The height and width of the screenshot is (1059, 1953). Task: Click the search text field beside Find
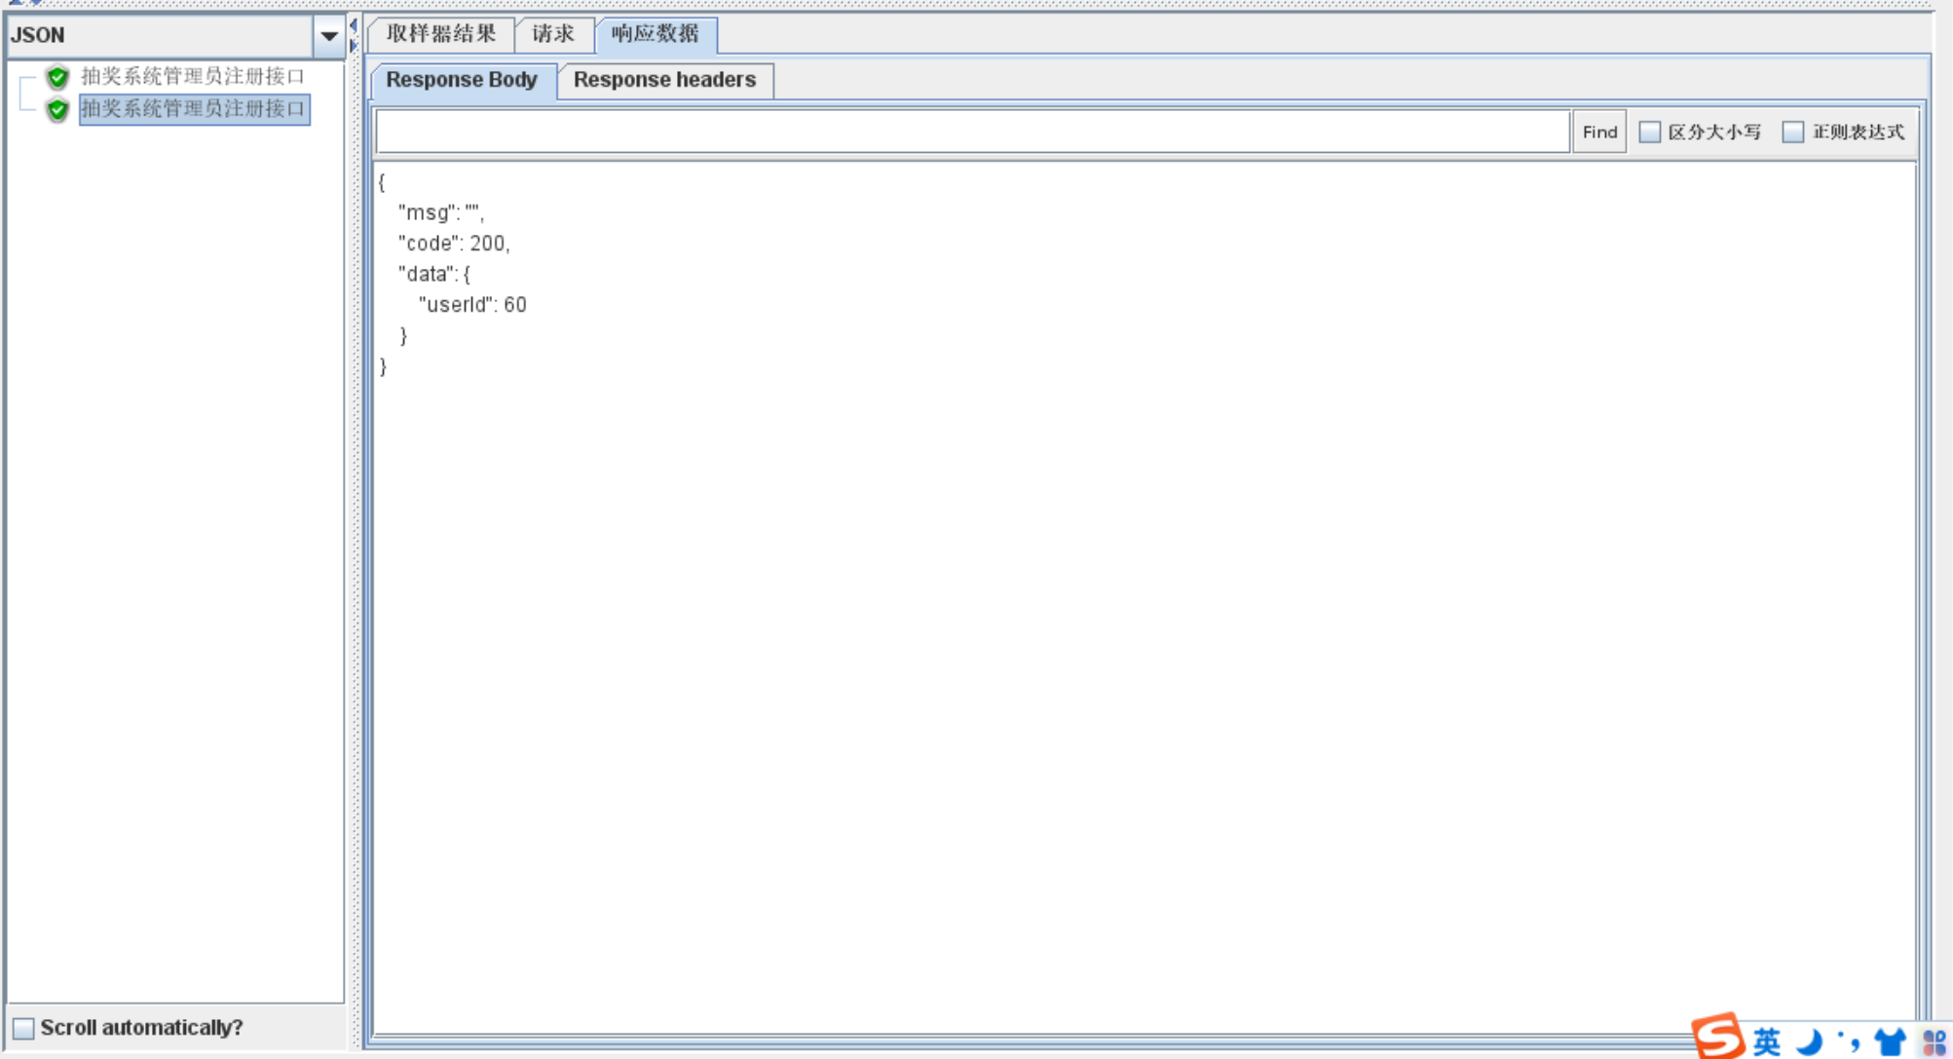(971, 132)
